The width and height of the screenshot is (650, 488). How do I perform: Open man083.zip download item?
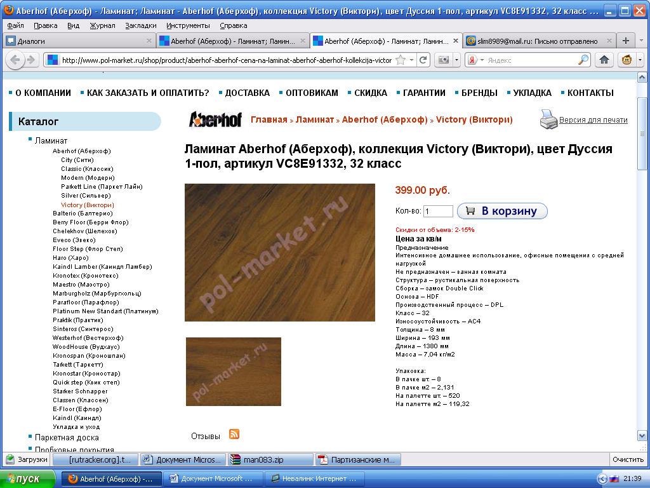[x=270, y=459]
